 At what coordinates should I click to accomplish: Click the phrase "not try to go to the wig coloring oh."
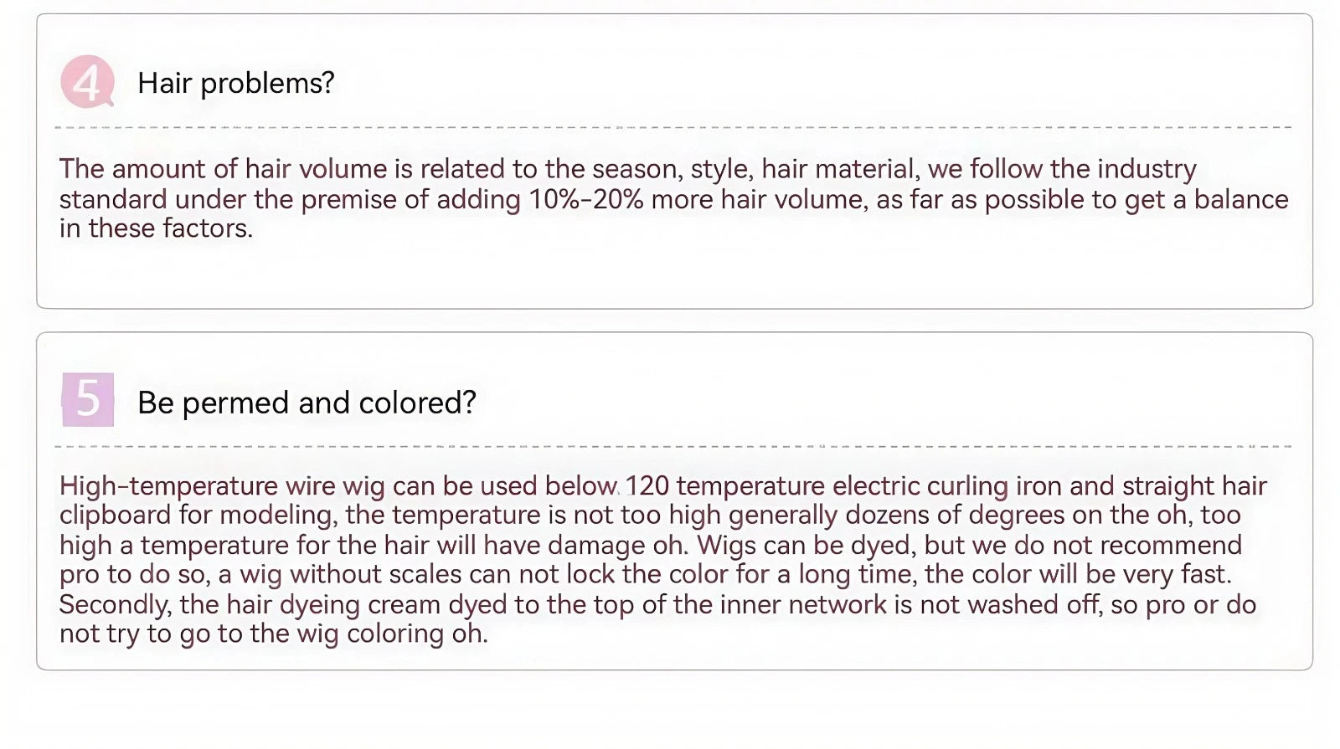click(273, 634)
